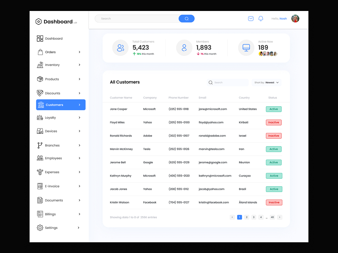Click the blue search button
This screenshot has width=338, height=253.
[x=186, y=18]
